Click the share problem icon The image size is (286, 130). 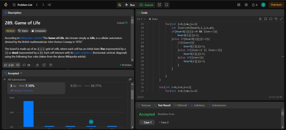44,65
